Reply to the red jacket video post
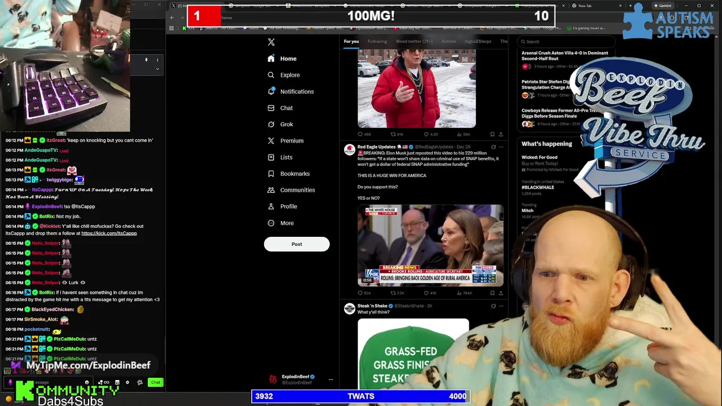The height and width of the screenshot is (406, 722). (x=360, y=134)
